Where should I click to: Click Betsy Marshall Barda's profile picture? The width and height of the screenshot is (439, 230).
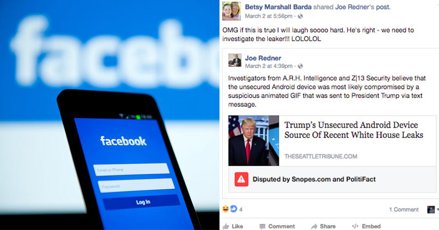(232, 11)
